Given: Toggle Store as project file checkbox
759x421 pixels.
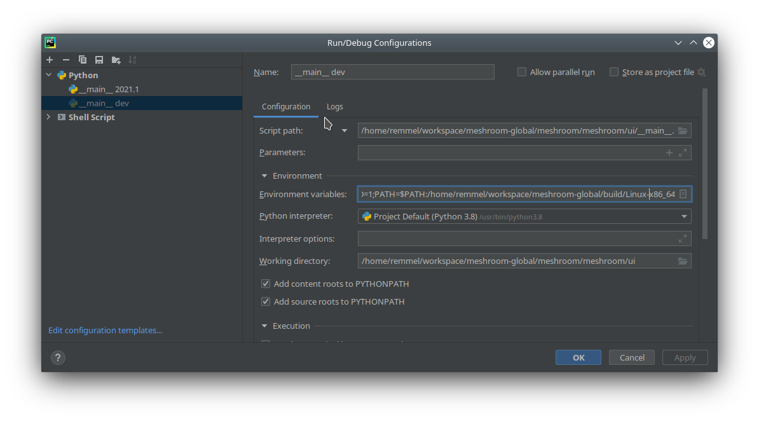Looking at the screenshot, I should click(x=614, y=72).
